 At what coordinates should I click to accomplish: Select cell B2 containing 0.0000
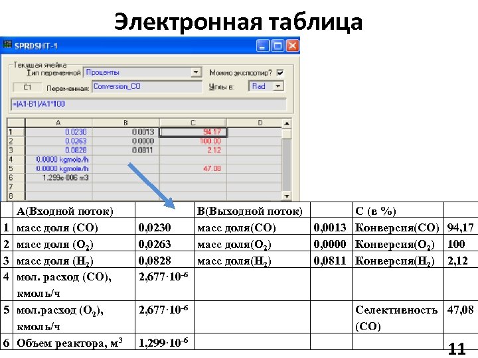click(125, 141)
